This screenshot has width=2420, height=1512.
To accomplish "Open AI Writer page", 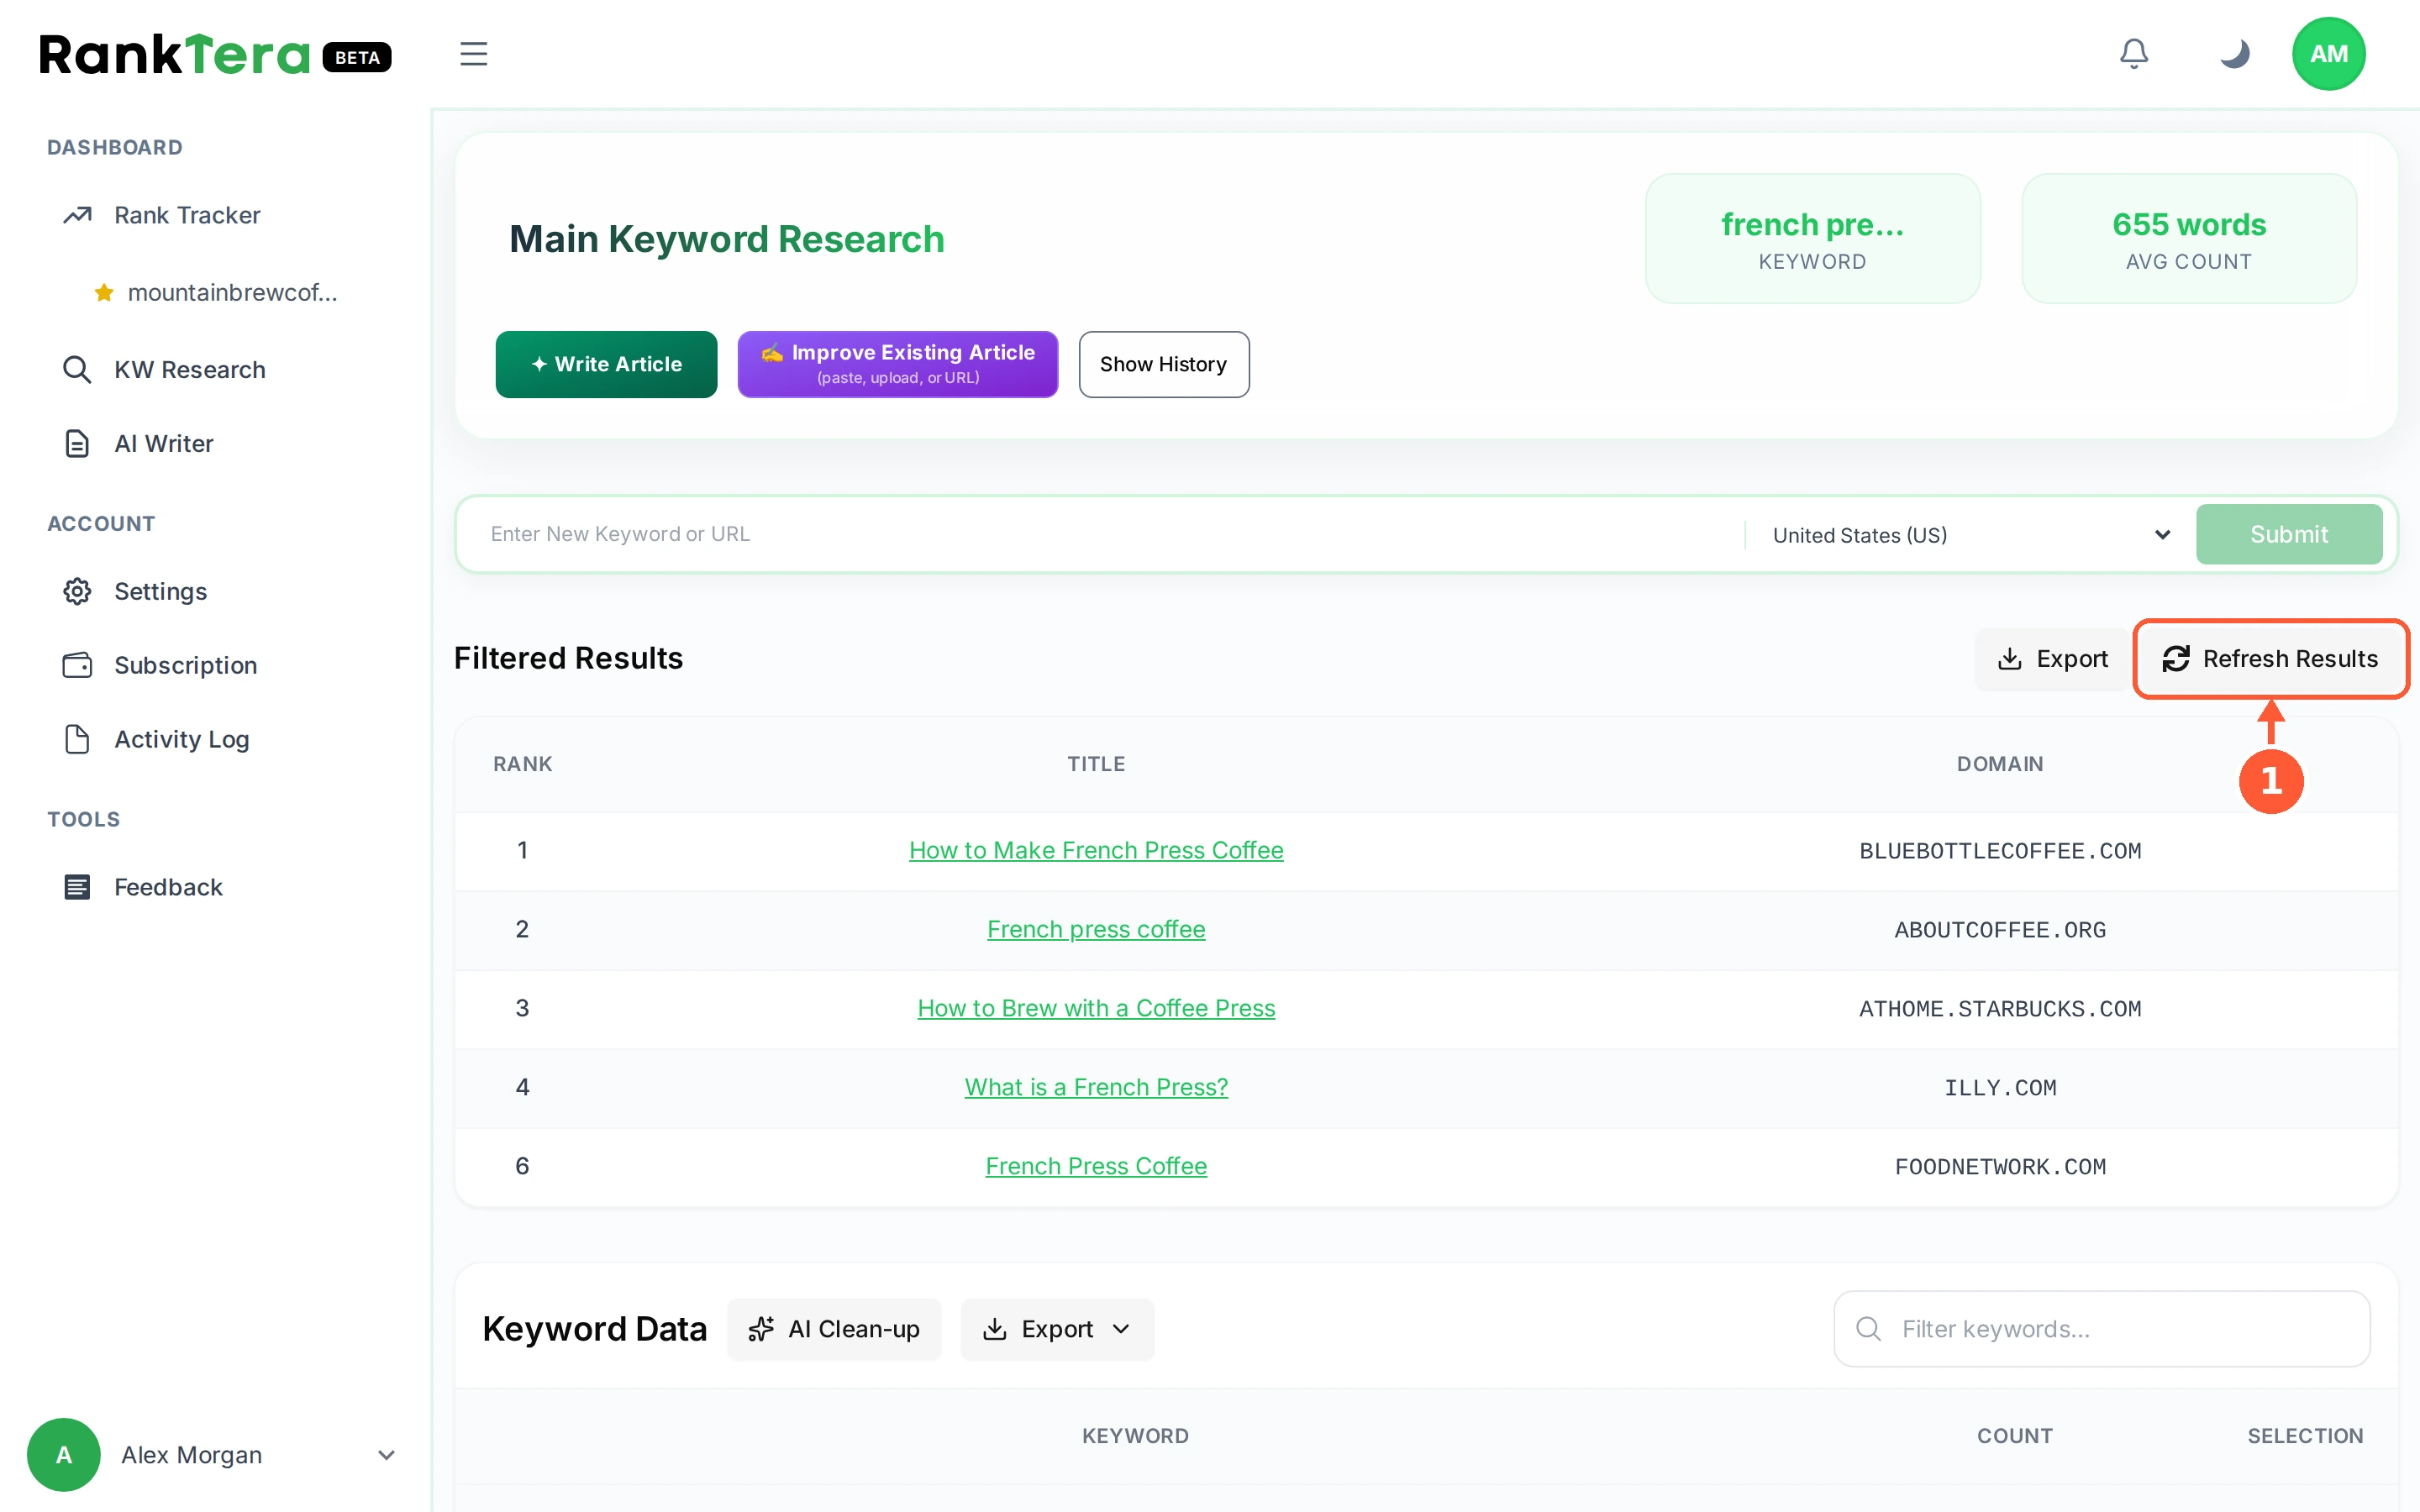I will [164, 443].
